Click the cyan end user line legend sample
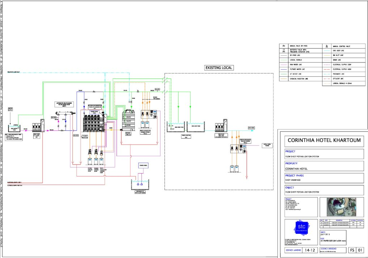 tap(327, 51)
